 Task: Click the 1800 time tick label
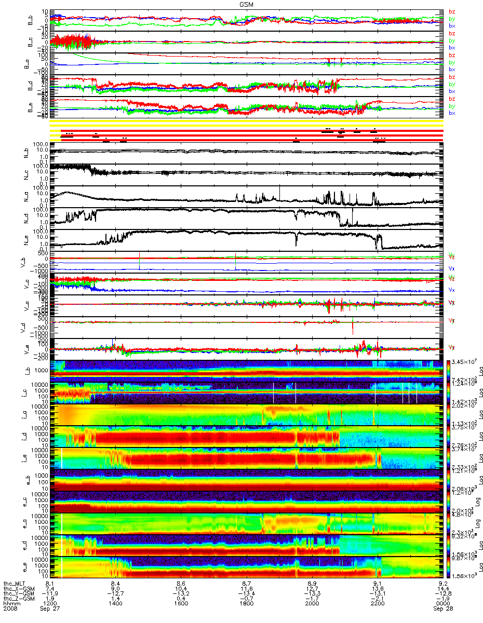pyautogui.click(x=247, y=604)
